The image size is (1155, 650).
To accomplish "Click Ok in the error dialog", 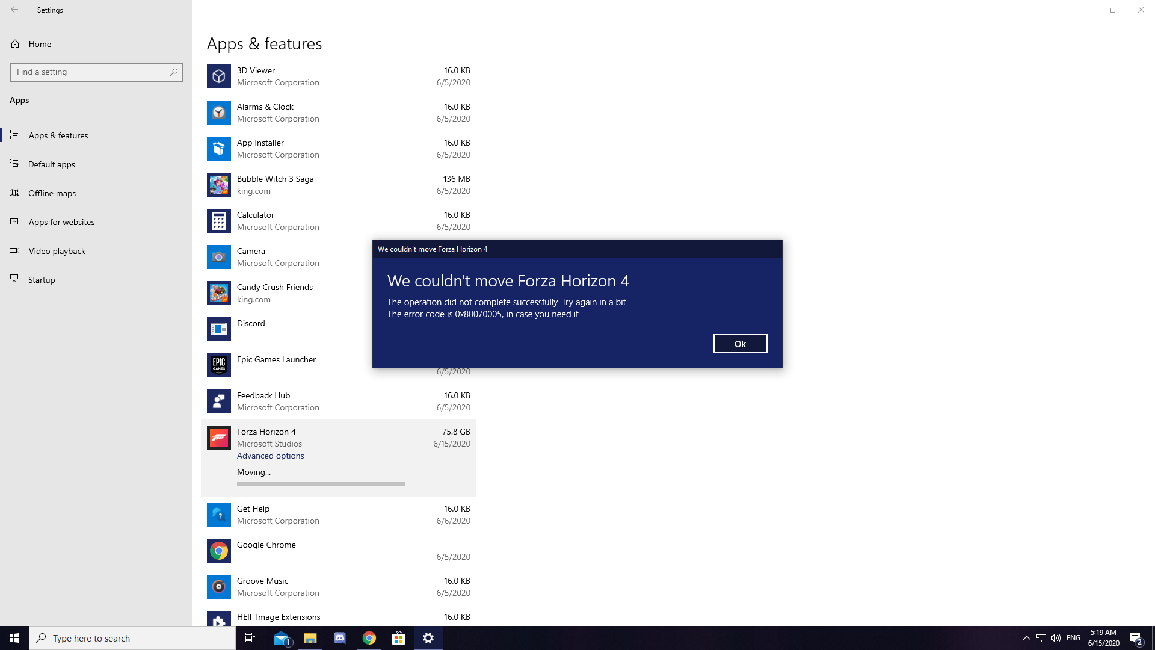I will coord(740,344).
